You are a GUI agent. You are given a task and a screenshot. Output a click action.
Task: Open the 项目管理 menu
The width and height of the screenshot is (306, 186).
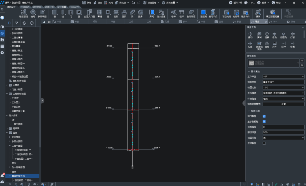click(151, 3)
